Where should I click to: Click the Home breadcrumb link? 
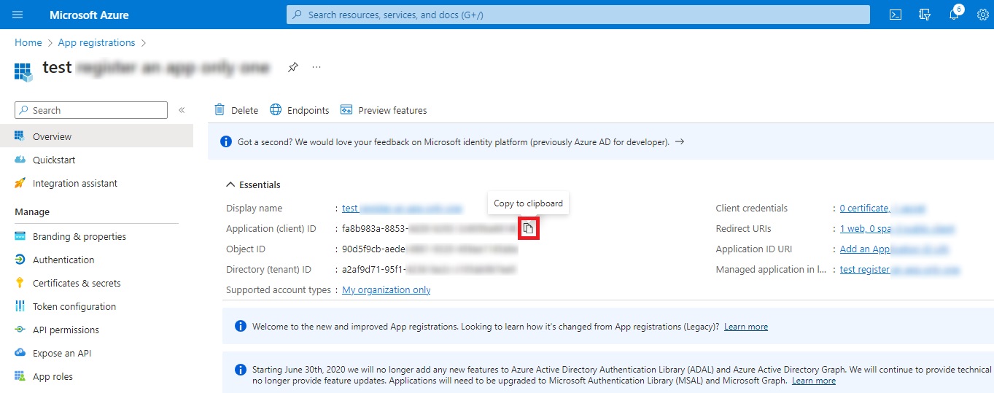pyautogui.click(x=28, y=43)
